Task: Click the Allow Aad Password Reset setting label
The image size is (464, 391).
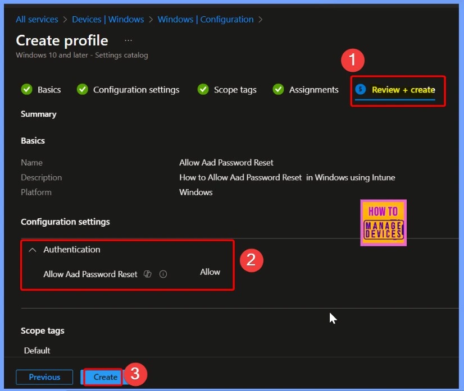Action: point(90,274)
